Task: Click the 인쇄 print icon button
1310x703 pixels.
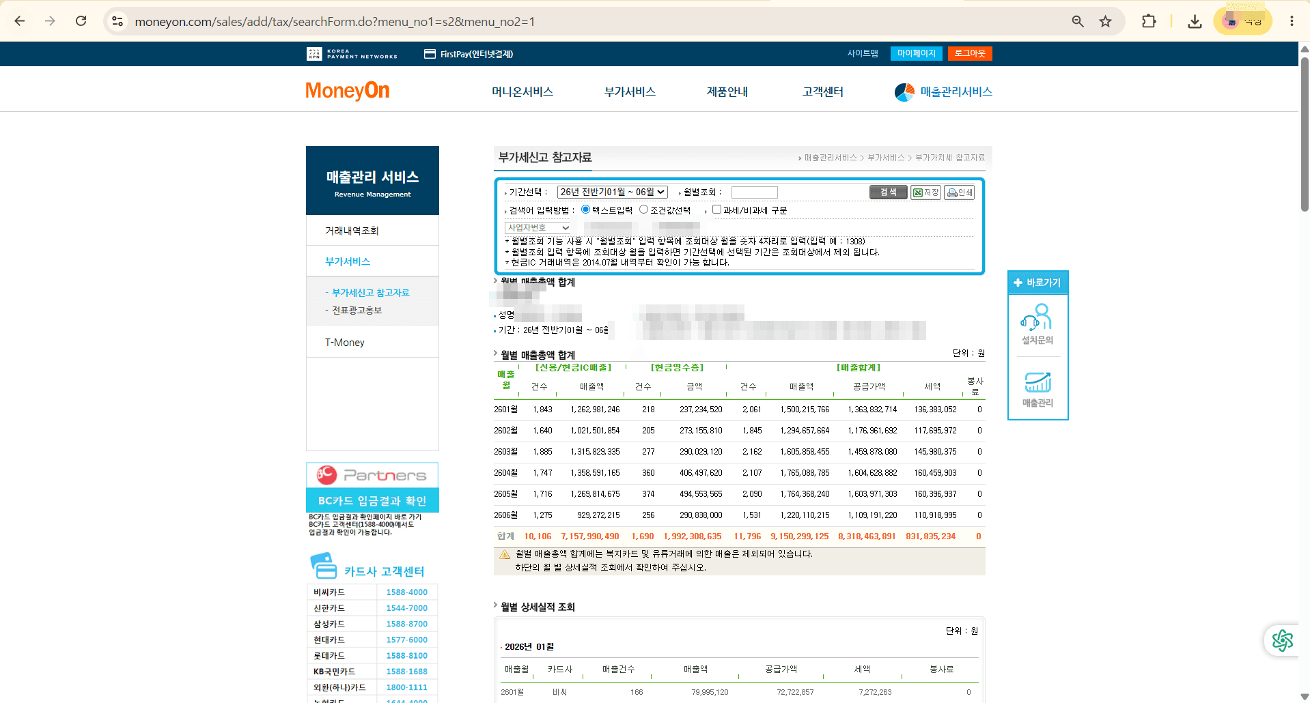Action: [x=959, y=192]
